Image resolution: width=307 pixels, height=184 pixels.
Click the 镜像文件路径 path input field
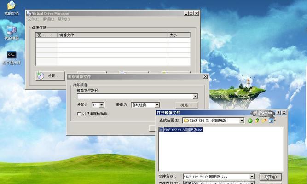point(135,96)
